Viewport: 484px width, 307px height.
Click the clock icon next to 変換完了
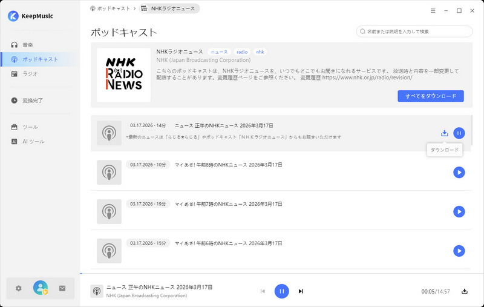pos(14,101)
